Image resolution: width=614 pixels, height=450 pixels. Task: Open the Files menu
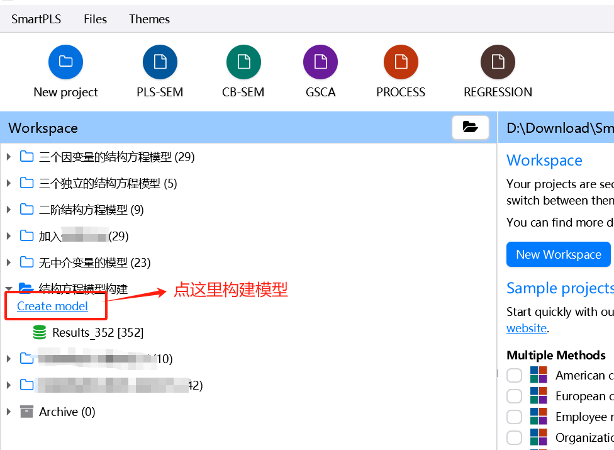coord(95,19)
